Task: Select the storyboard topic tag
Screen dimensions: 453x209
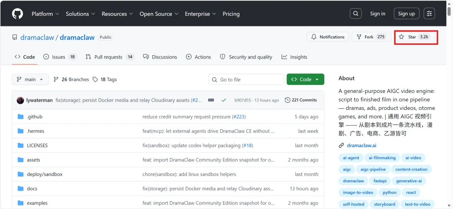Action: point(385,204)
